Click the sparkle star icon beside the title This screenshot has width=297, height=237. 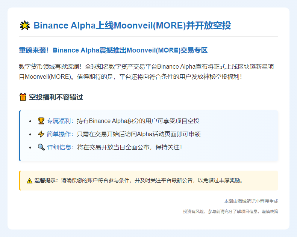point(25,25)
